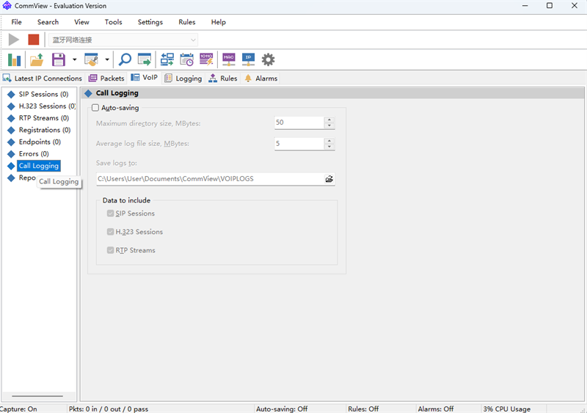Screen dimensions: 587x413
Task: Select Errors (0) in sidebar
Action: 34,154
